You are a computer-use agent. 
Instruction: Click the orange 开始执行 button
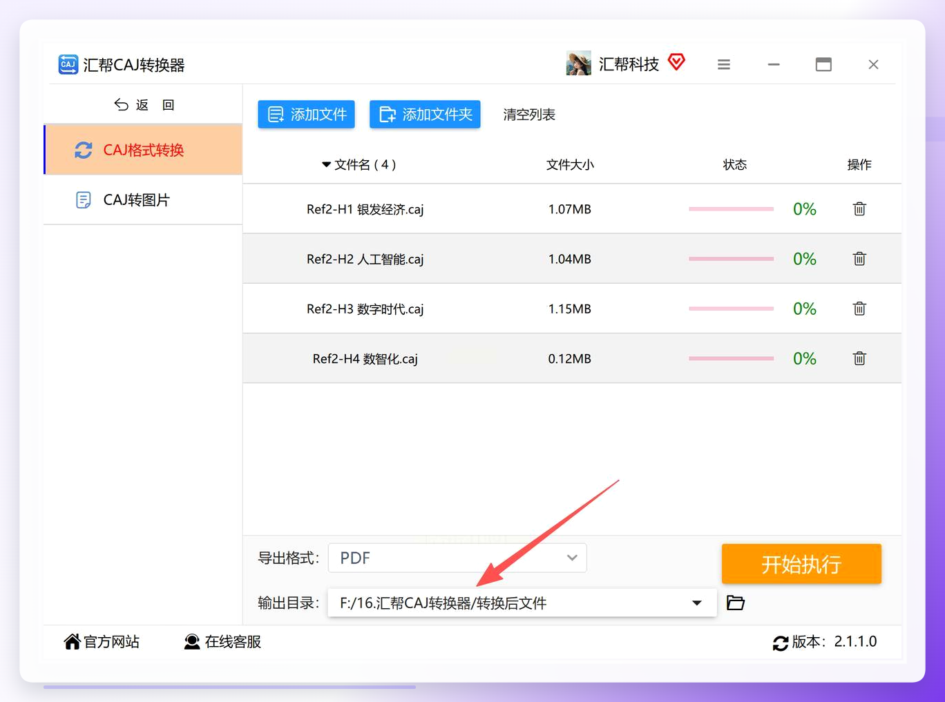801,564
